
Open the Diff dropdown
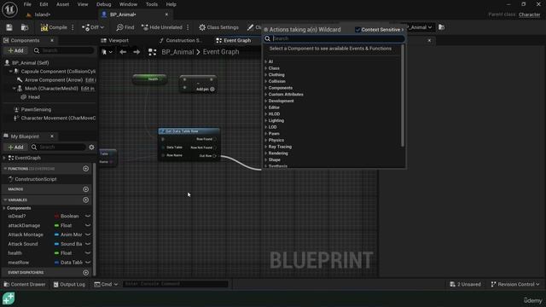[x=93, y=27]
